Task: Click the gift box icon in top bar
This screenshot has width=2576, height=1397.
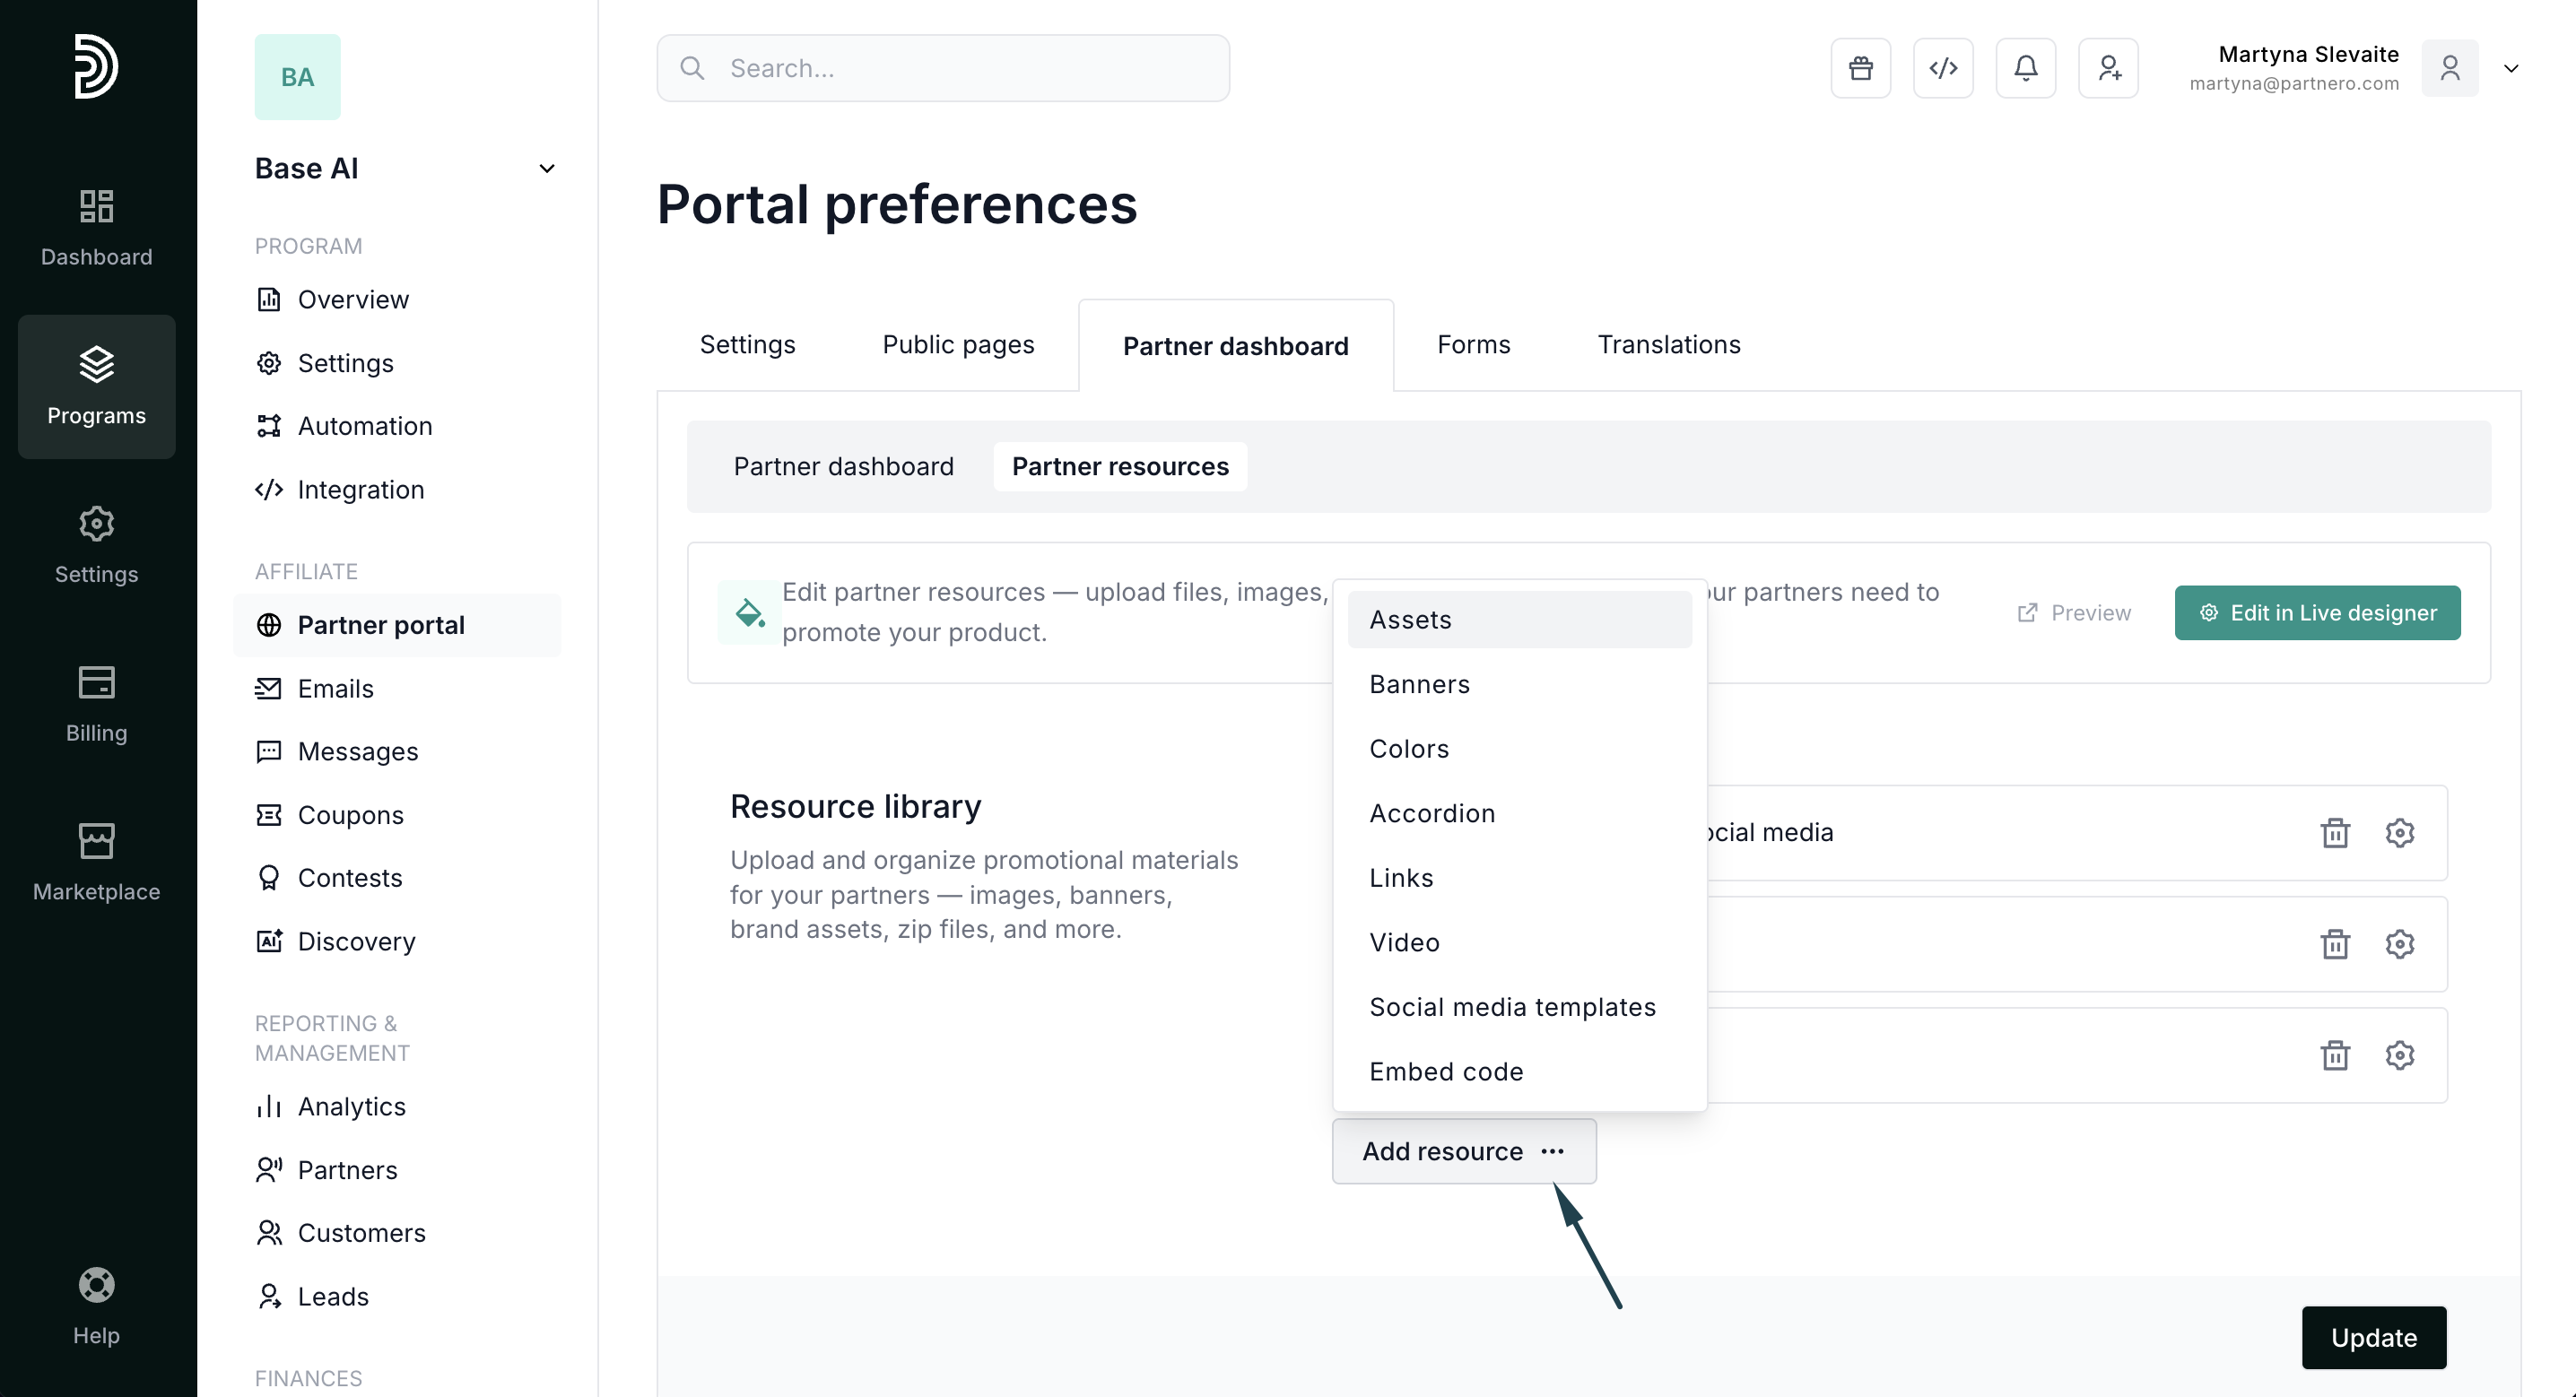Action: point(1860,68)
